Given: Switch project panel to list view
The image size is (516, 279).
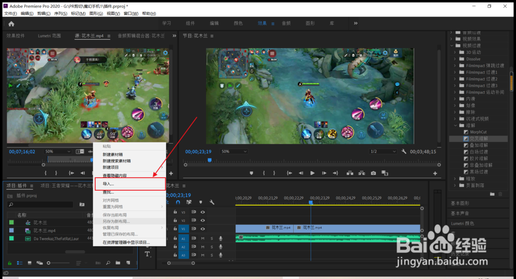Looking at the screenshot, I should coord(20,263).
